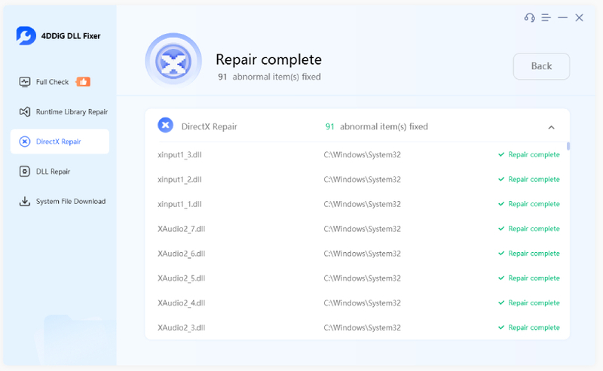The height and width of the screenshot is (371, 603).
Task: Click Repair complete status for XAudio2_7.dll
Action: (x=529, y=229)
